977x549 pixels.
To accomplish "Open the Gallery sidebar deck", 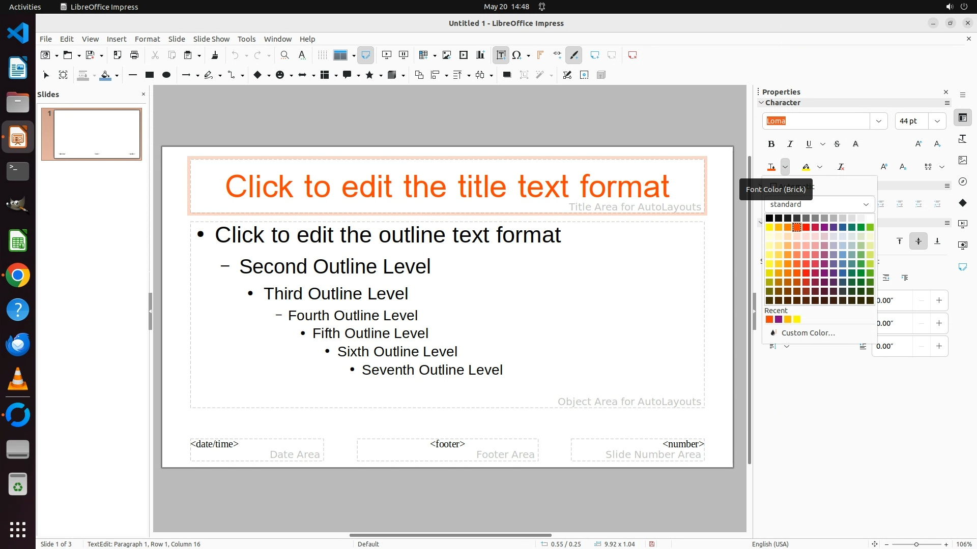I will click(x=962, y=160).
